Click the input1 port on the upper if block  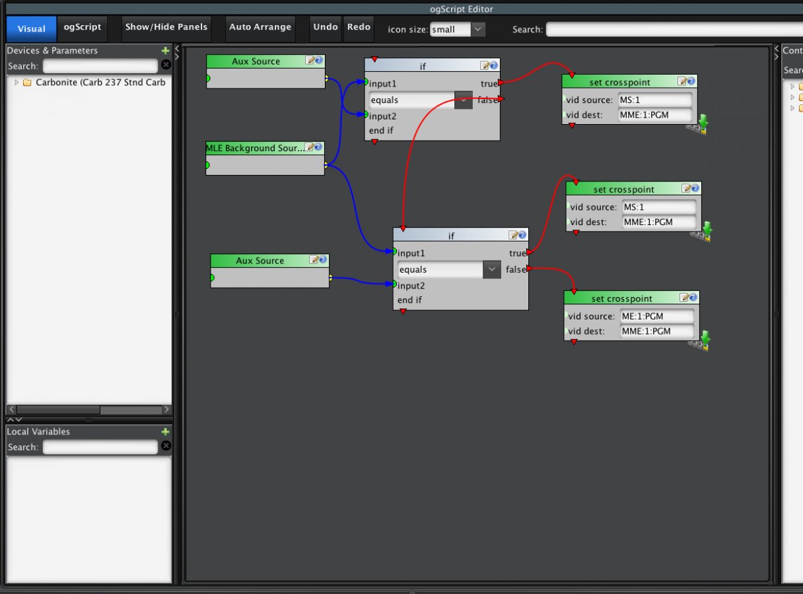click(366, 82)
